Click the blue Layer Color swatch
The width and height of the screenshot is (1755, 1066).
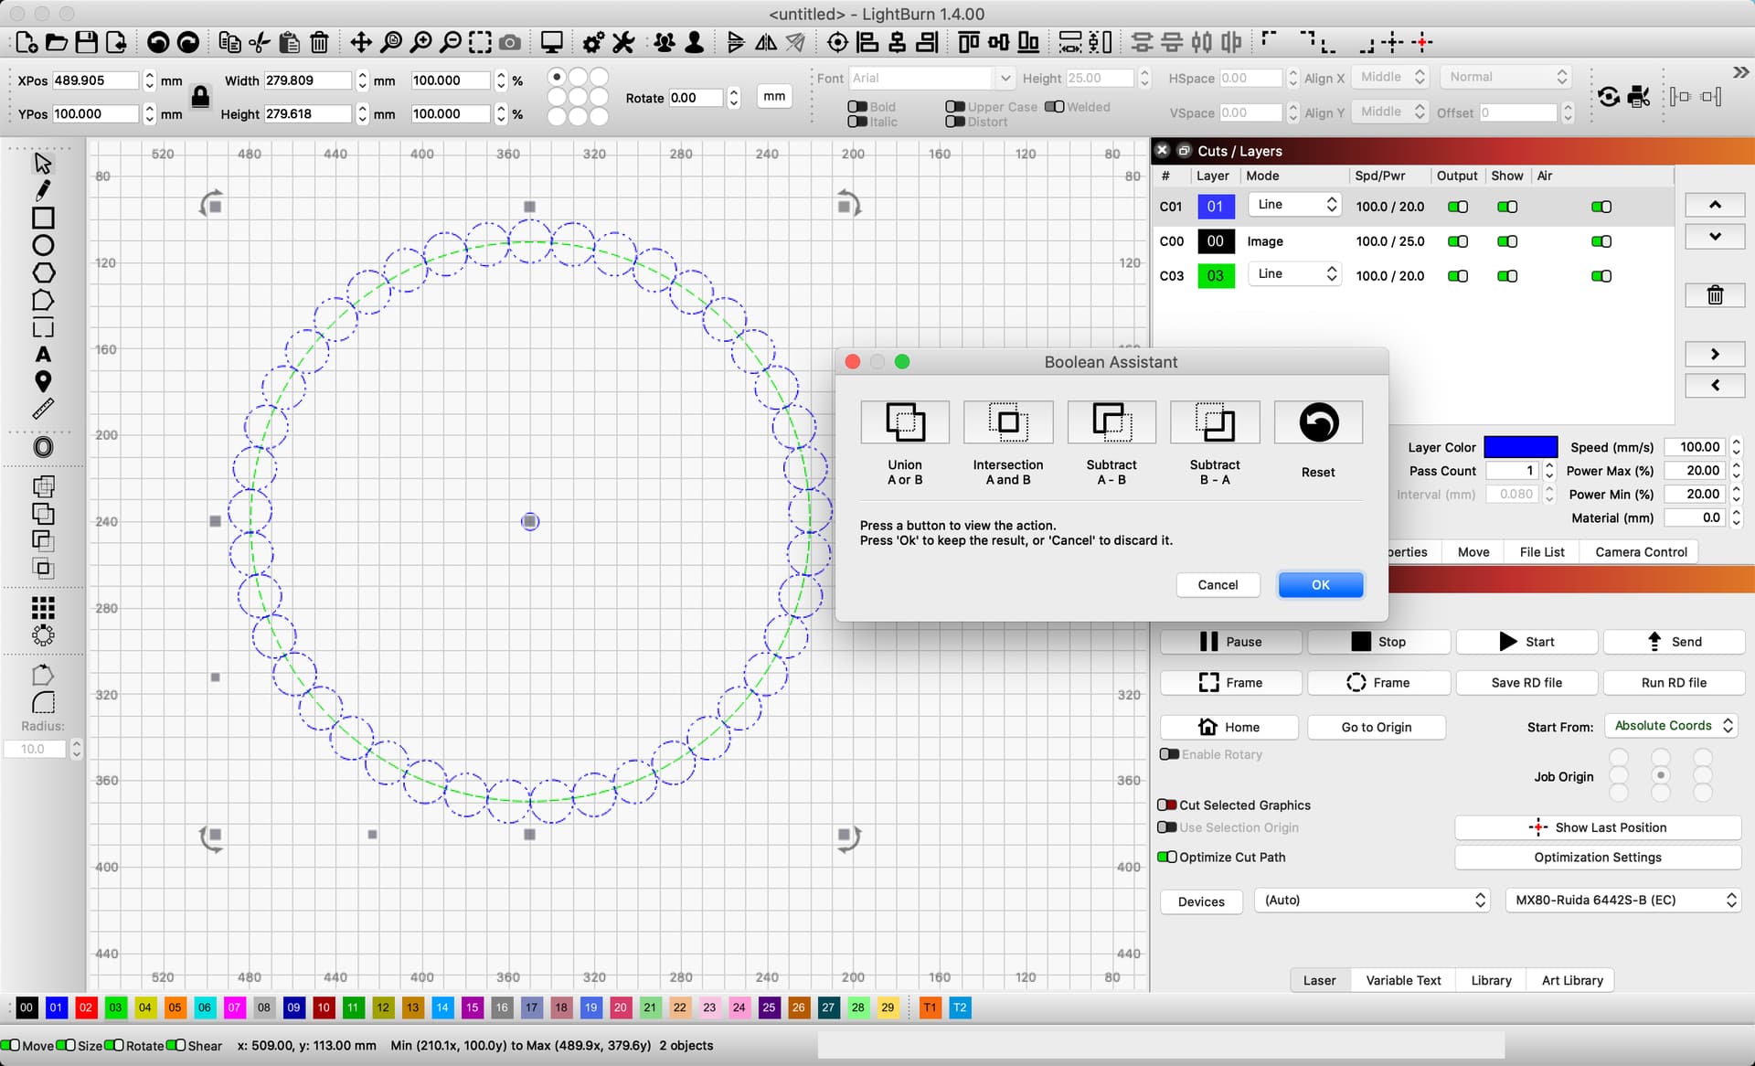[x=1520, y=446]
